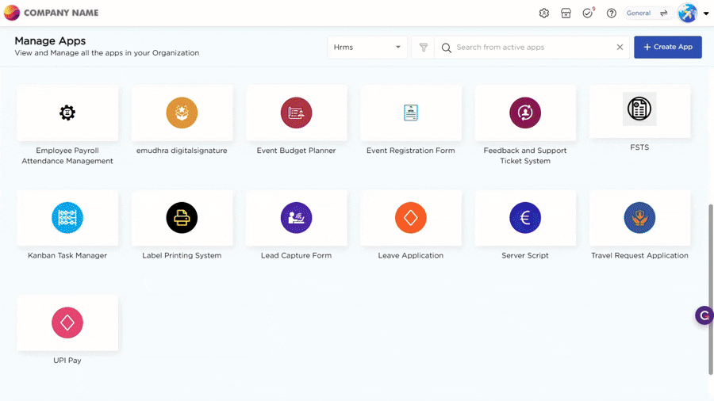Open the floating chat assistant icon
714x401 pixels.
click(x=704, y=315)
